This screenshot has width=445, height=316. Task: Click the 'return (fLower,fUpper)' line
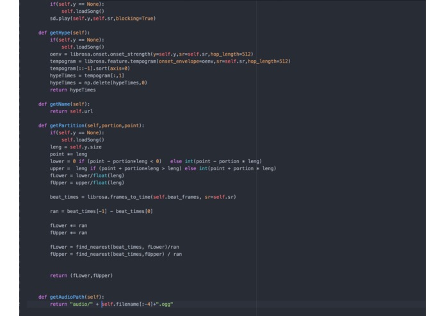[81, 276]
